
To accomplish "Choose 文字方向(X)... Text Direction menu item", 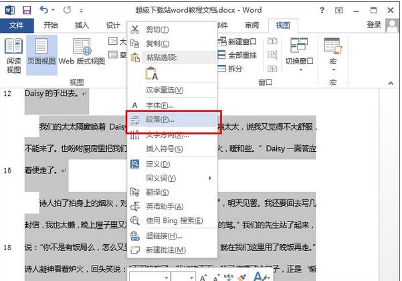I will click(173, 134).
